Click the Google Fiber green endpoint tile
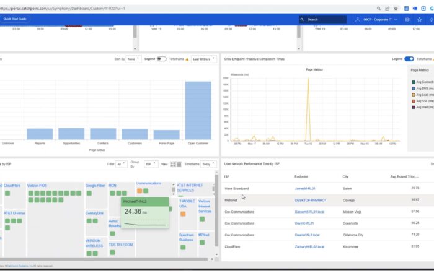 [x=89, y=193]
